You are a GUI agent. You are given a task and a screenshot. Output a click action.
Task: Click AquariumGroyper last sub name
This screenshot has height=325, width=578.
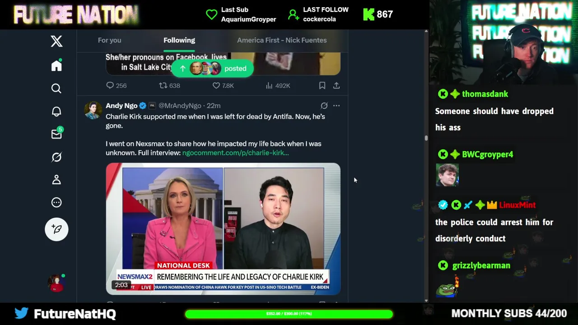249,19
